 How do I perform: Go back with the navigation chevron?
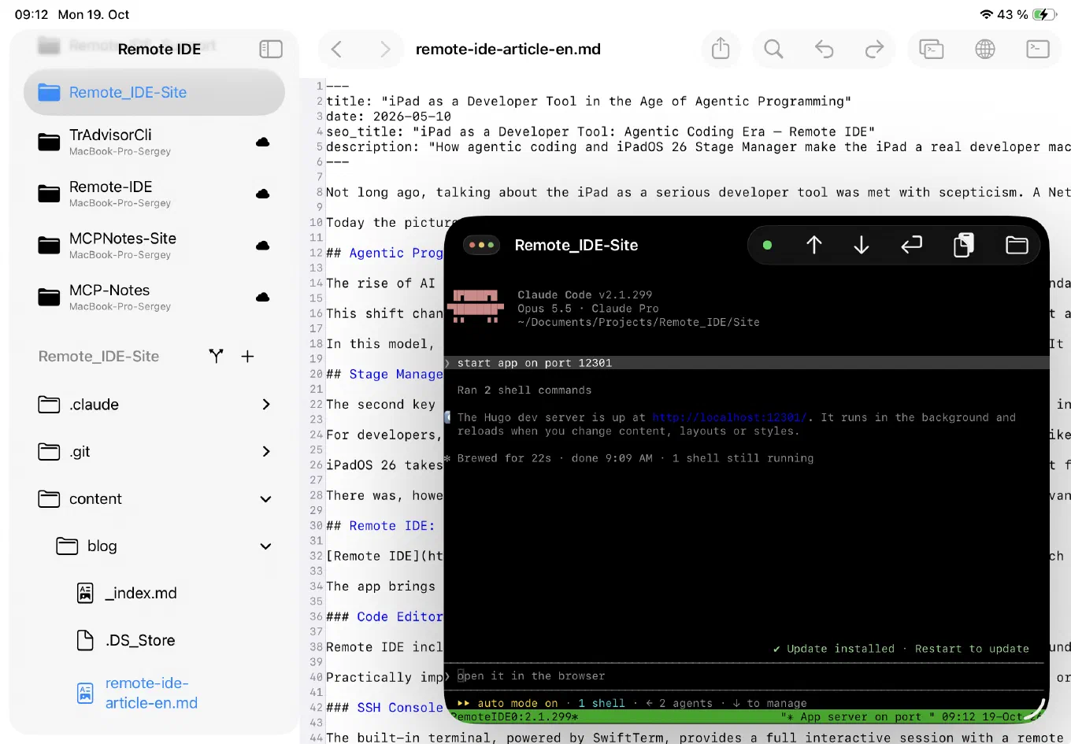336,50
